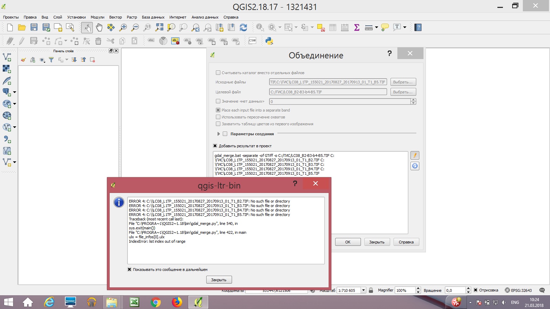Expand the 'Параметры создания' section arrow
The height and width of the screenshot is (309, 550).
tap(219, 134)
